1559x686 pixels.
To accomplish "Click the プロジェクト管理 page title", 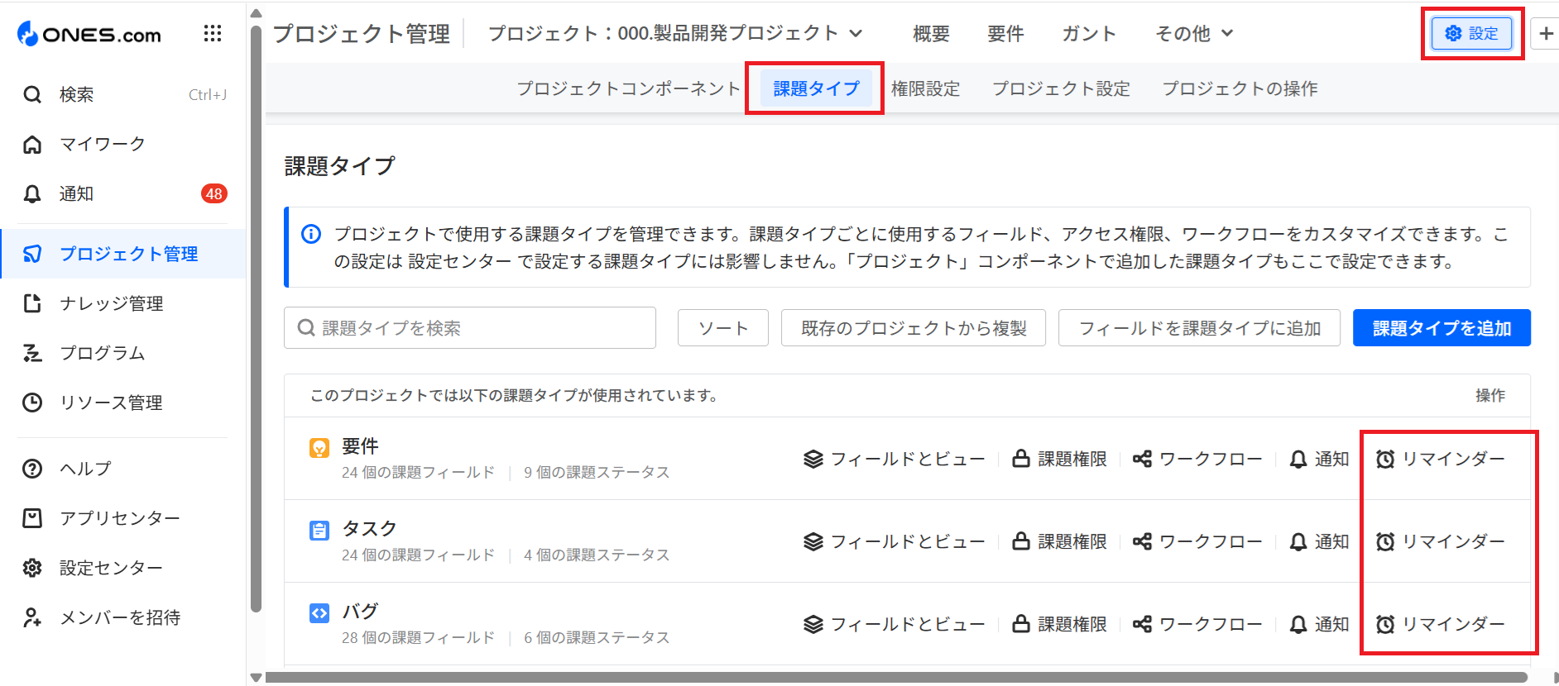I will click(x=361, y=34).
